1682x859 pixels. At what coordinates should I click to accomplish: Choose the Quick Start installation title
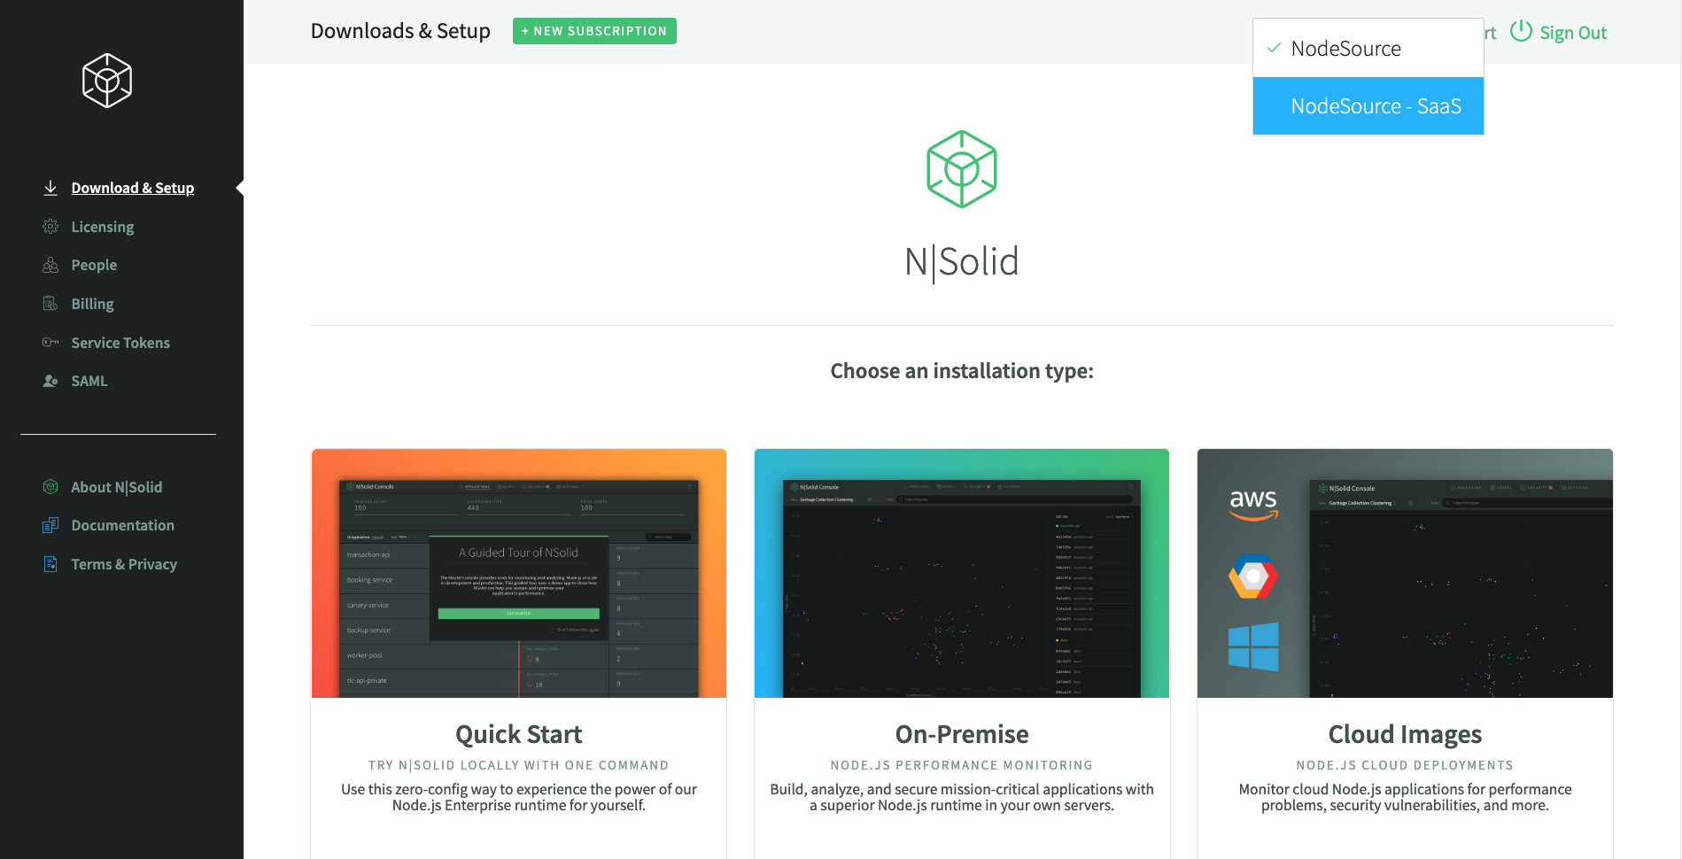click(x=519, y=734)
